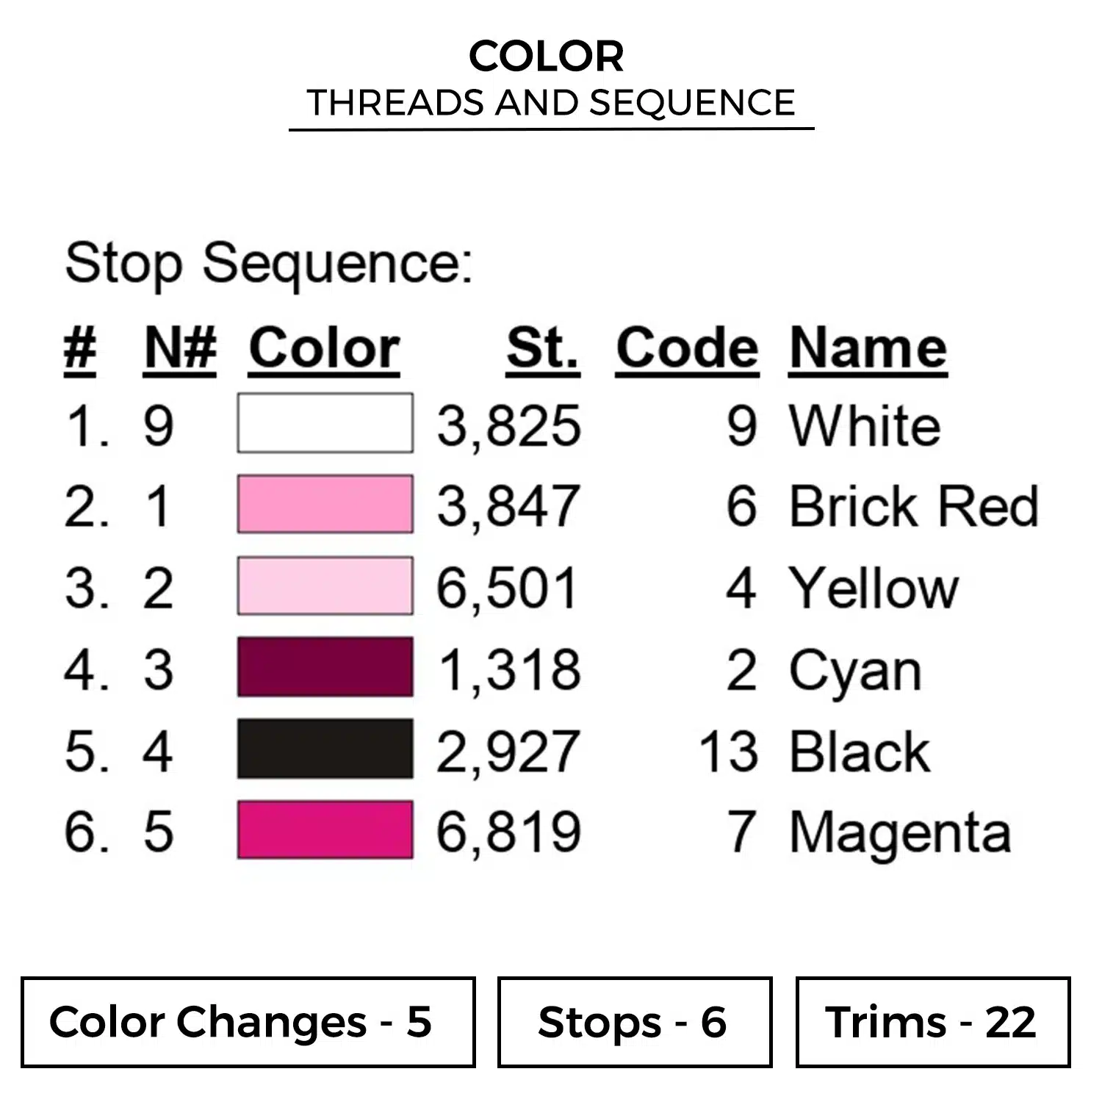
Task: Click the Threads and Sequence heading
Action: 551,103
